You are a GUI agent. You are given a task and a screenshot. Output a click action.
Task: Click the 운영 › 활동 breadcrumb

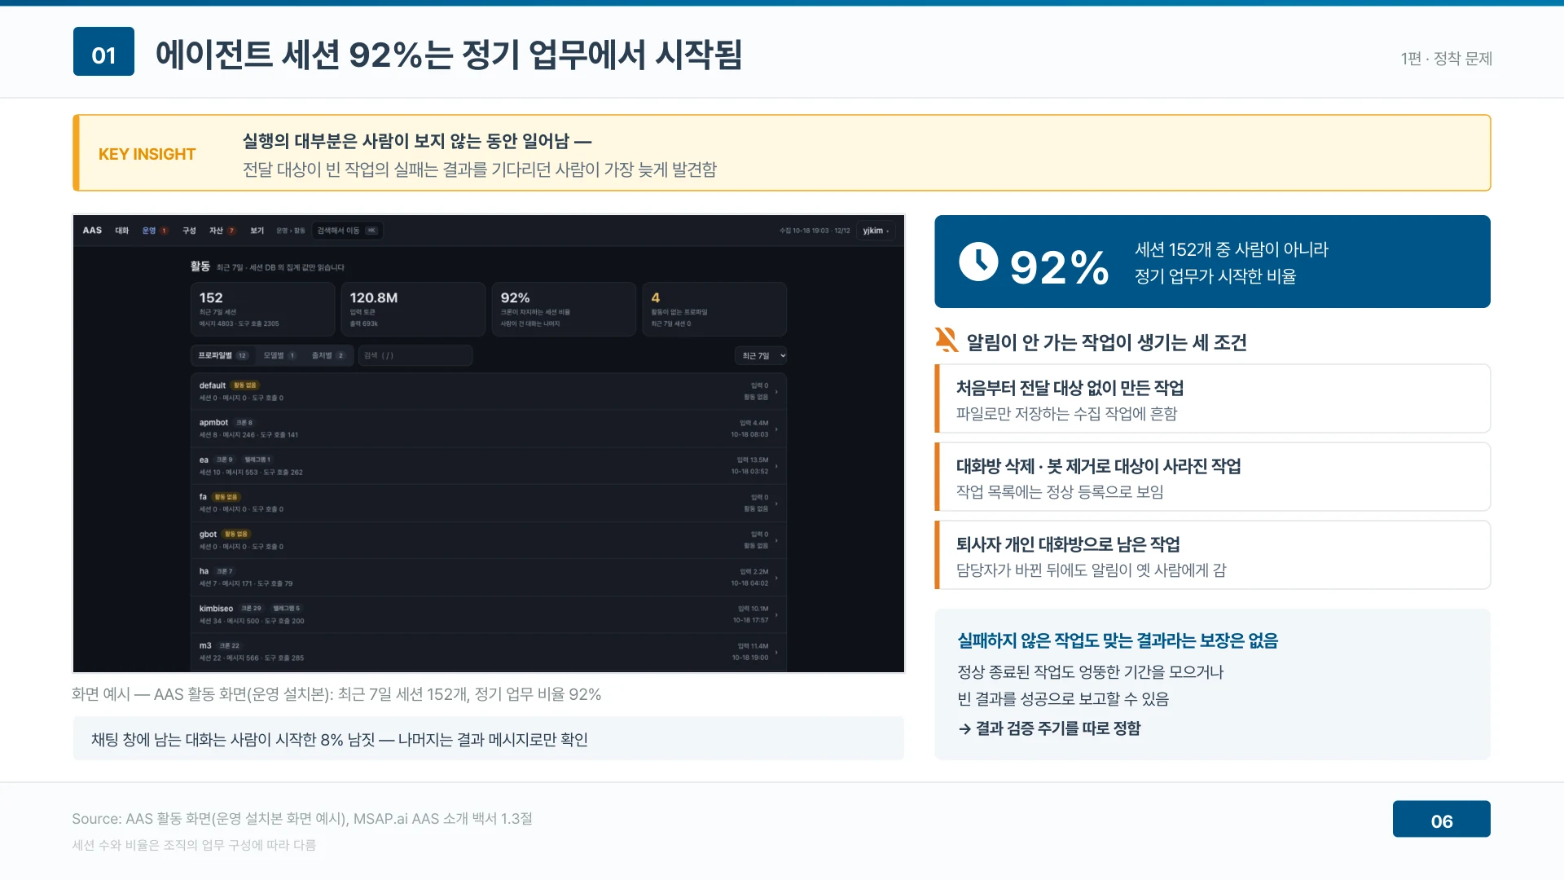291,231
